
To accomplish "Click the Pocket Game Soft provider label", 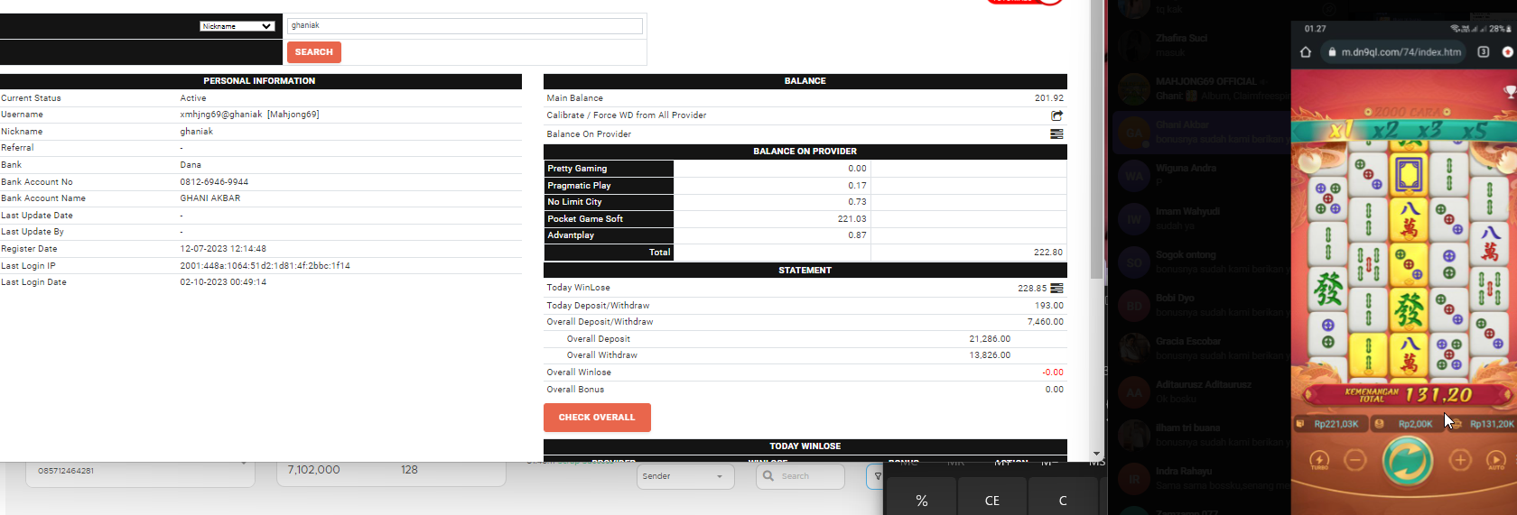I will pos(609,219).
